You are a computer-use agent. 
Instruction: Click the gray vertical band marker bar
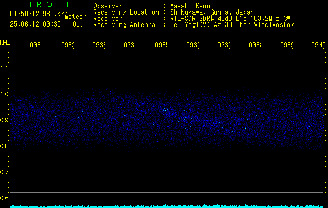pyautogui.click(x=10, y=120)
